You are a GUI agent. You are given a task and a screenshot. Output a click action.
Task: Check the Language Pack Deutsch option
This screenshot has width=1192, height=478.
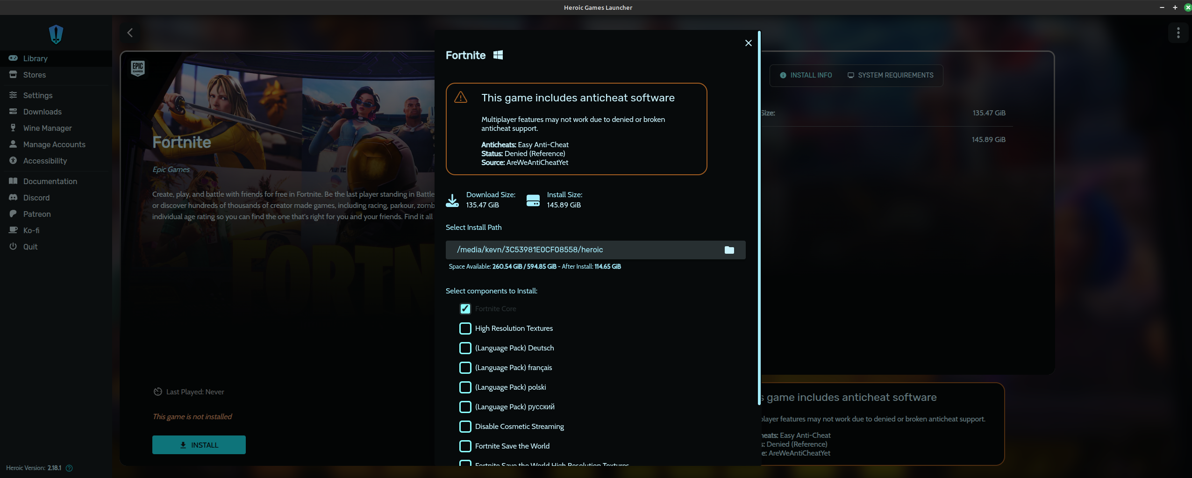(x=465, y=348)
